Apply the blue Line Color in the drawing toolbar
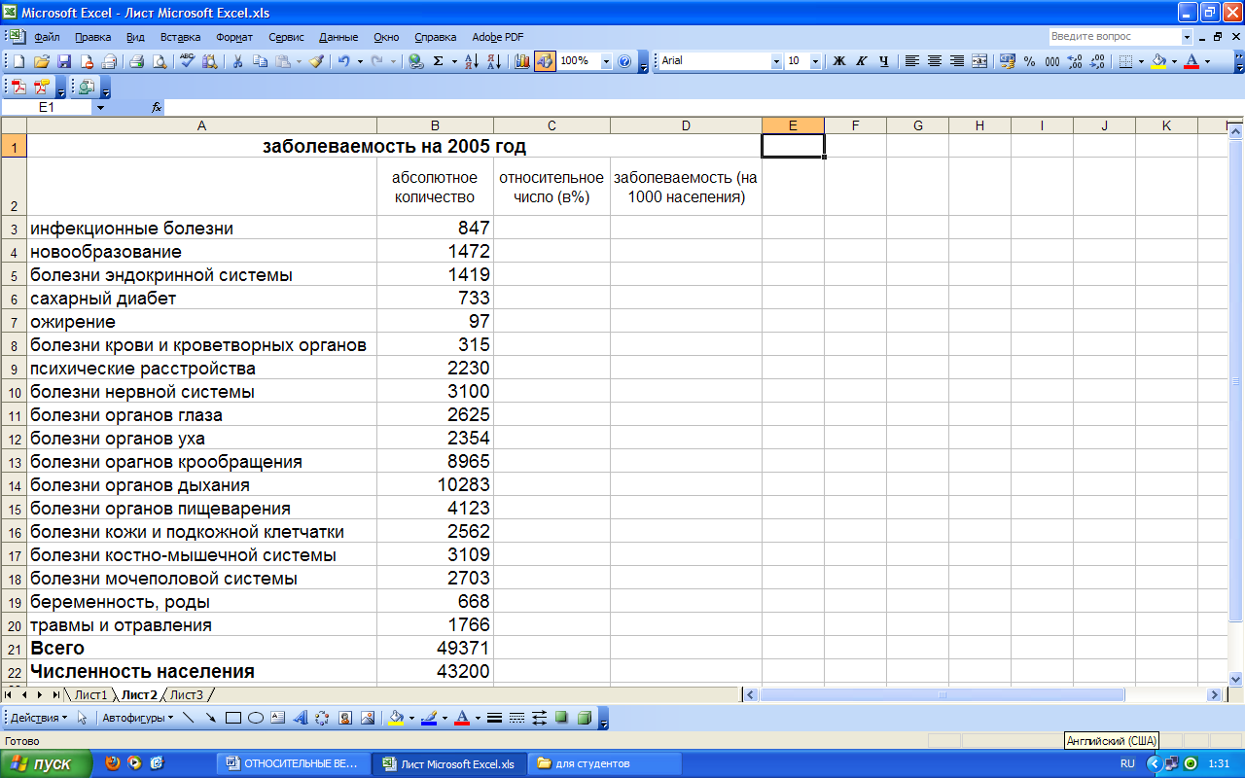1245x778 pixels. coord(429,718)
